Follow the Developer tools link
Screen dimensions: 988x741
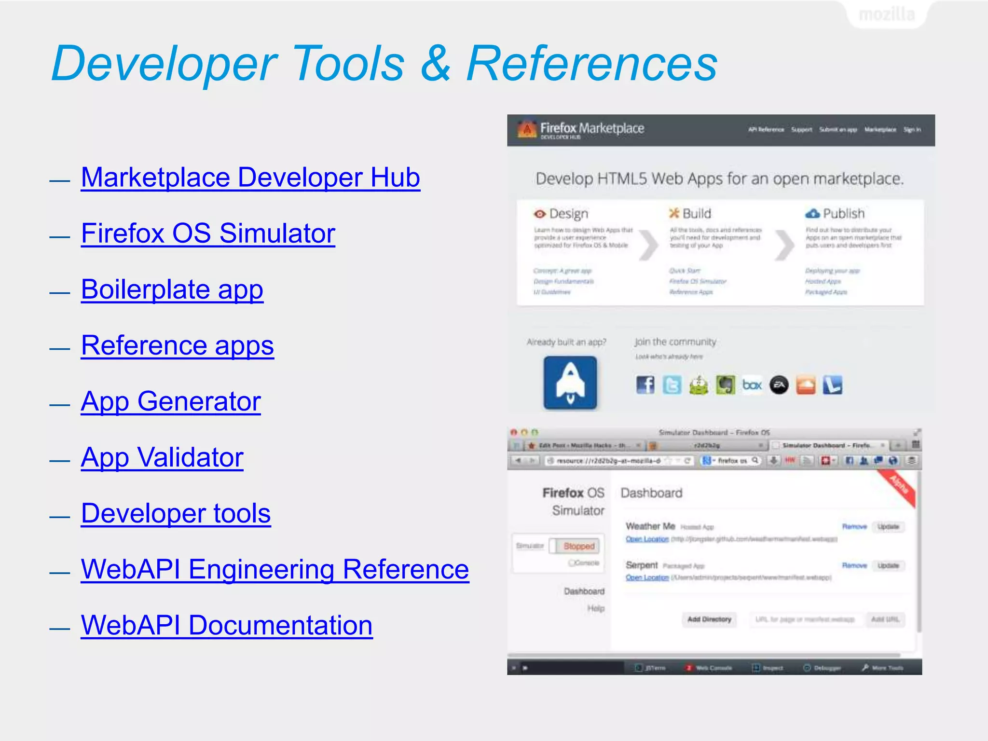176,513
